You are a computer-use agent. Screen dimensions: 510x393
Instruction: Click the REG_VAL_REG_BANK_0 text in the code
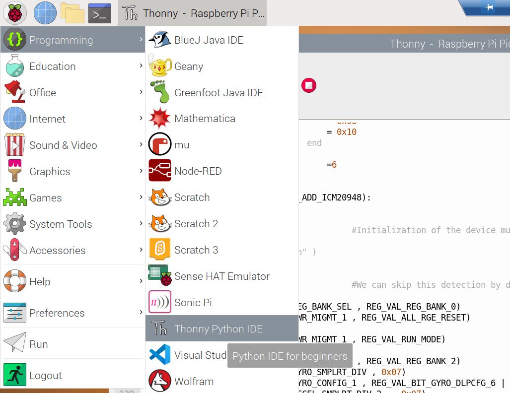click(x=411, y=307)
